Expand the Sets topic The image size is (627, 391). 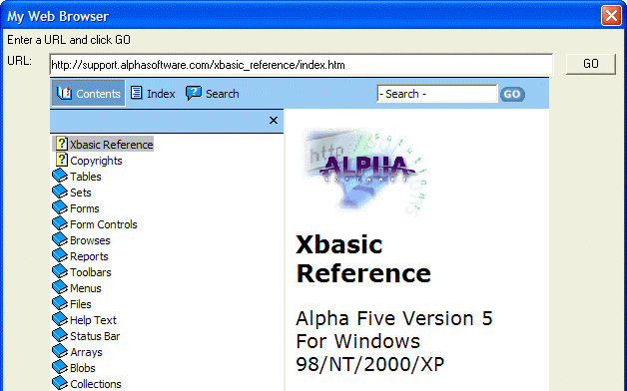[81, 193]
